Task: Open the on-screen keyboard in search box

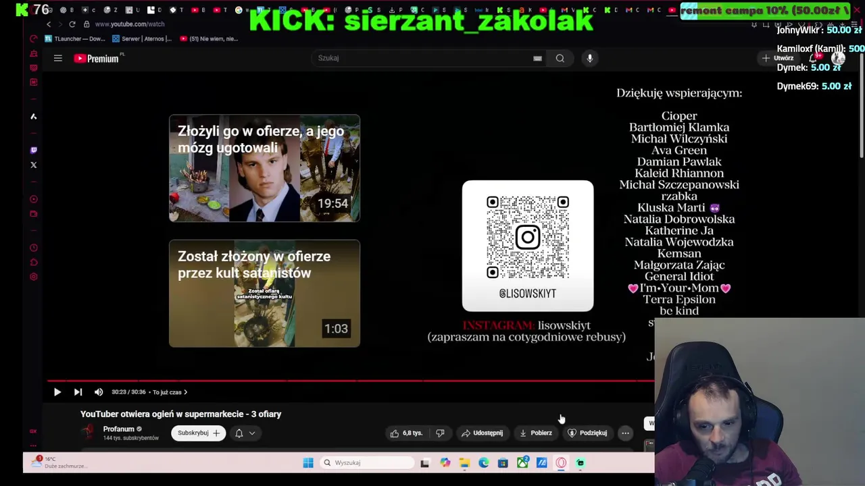Action: [537, 58]
